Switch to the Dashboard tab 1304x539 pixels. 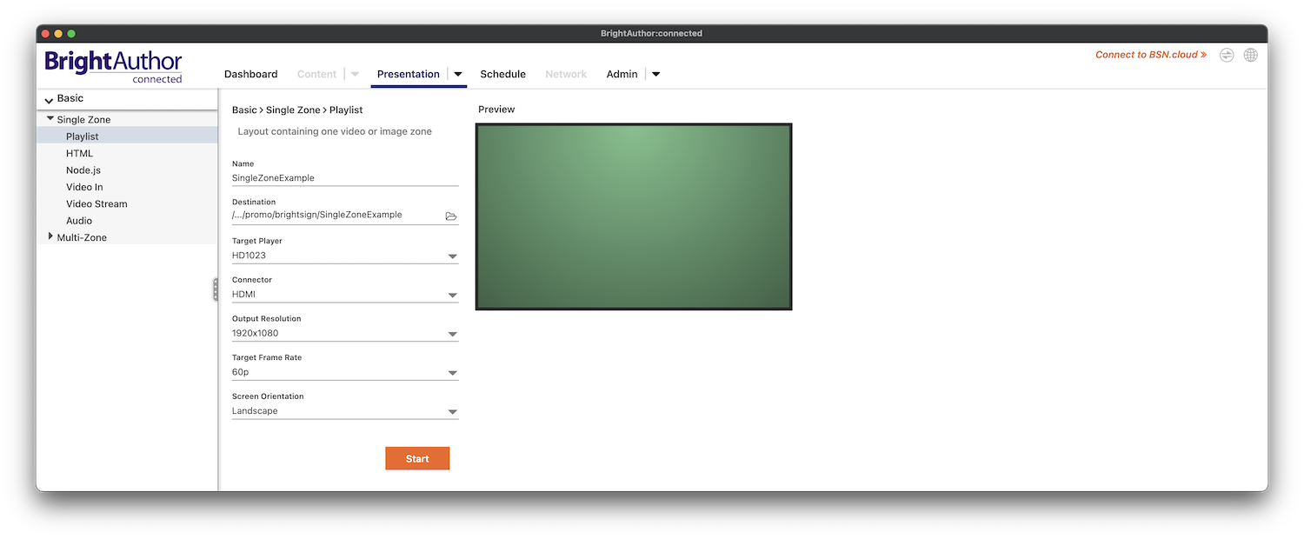[x=250, y=74]
